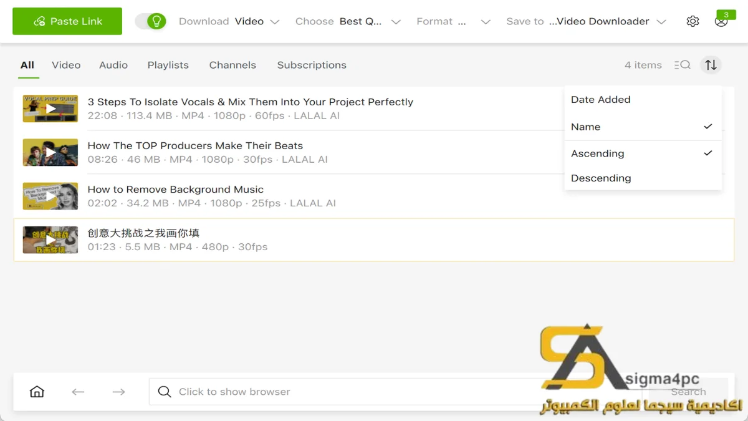Click the magnifier icon in browser bar
748x421 pixels.
(x=165, y=392)
